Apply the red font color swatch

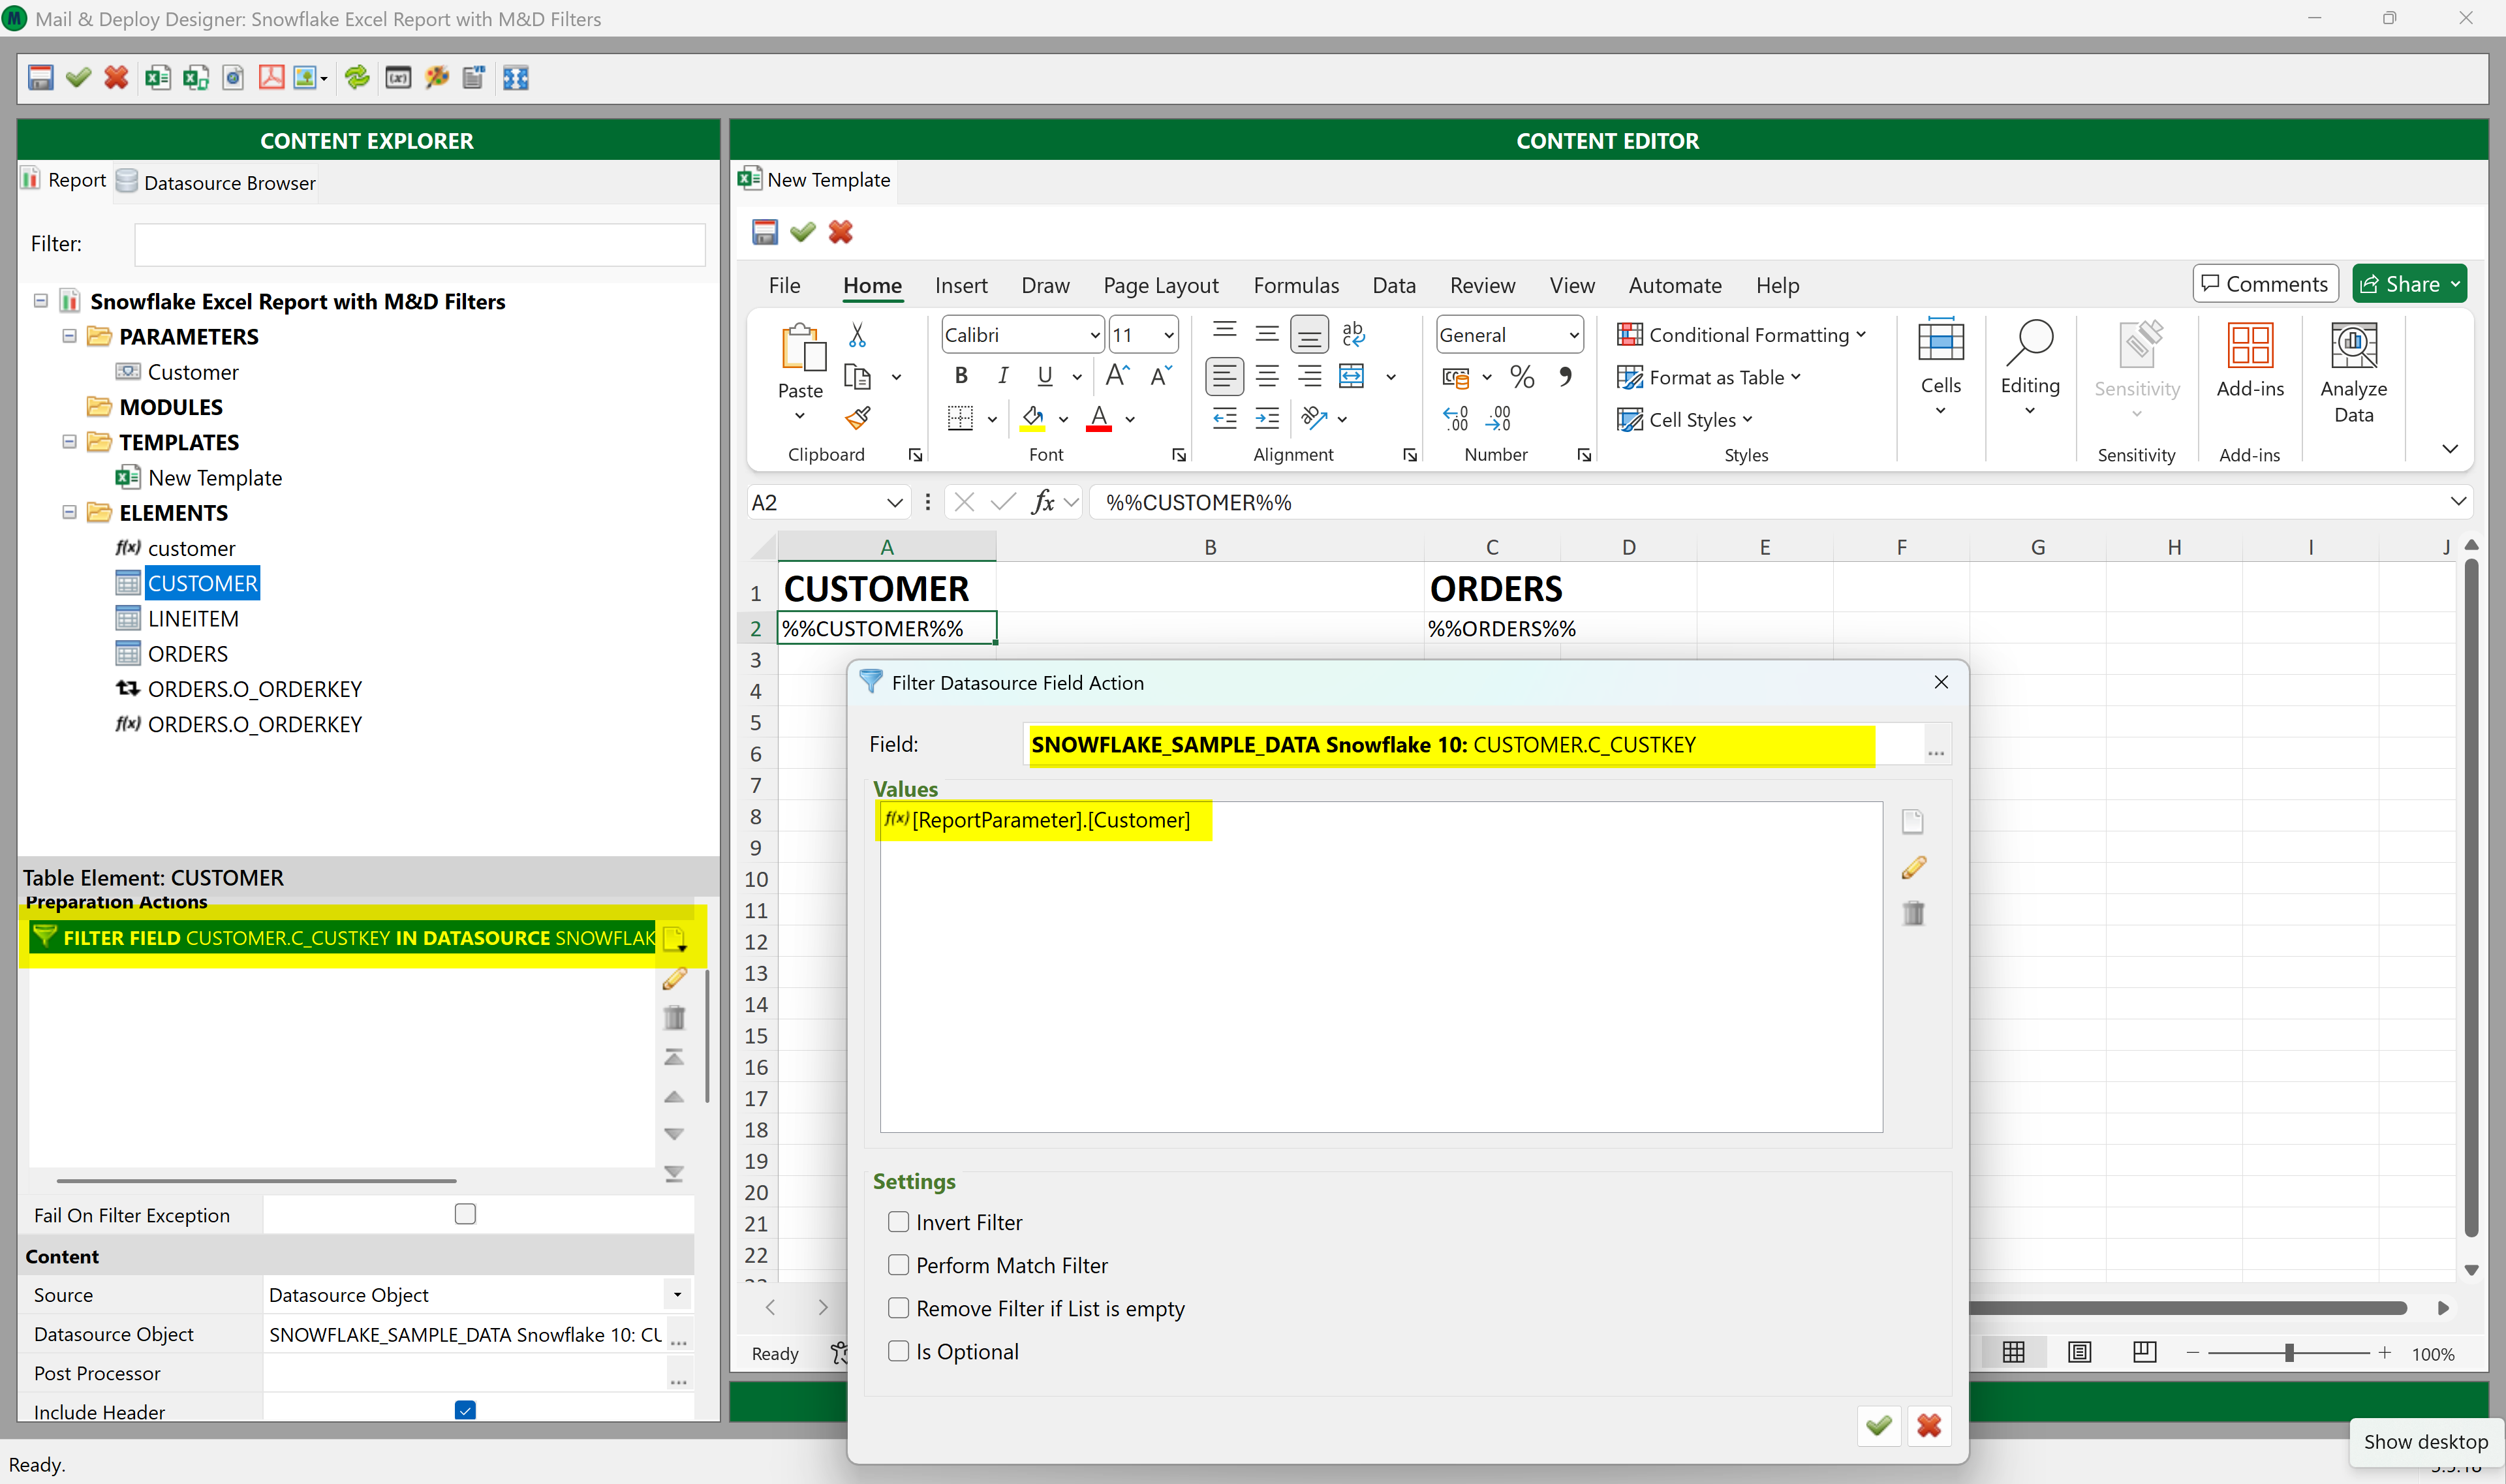pyautogui.click(x=1099, y=418)
